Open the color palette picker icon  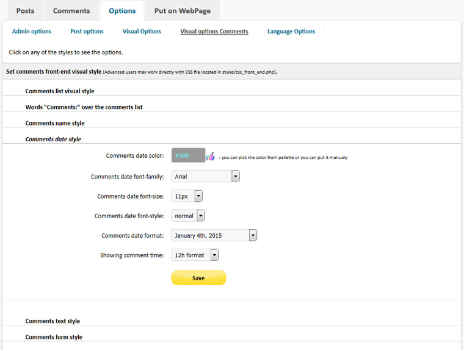(211, 156)
